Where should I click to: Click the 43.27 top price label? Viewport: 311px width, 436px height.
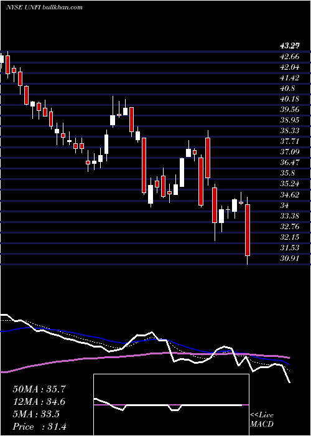click(289, 46)
